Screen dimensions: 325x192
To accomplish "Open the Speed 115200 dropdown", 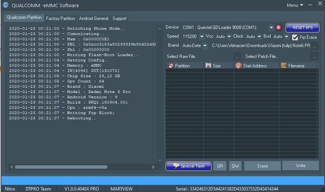I will 202,37.
